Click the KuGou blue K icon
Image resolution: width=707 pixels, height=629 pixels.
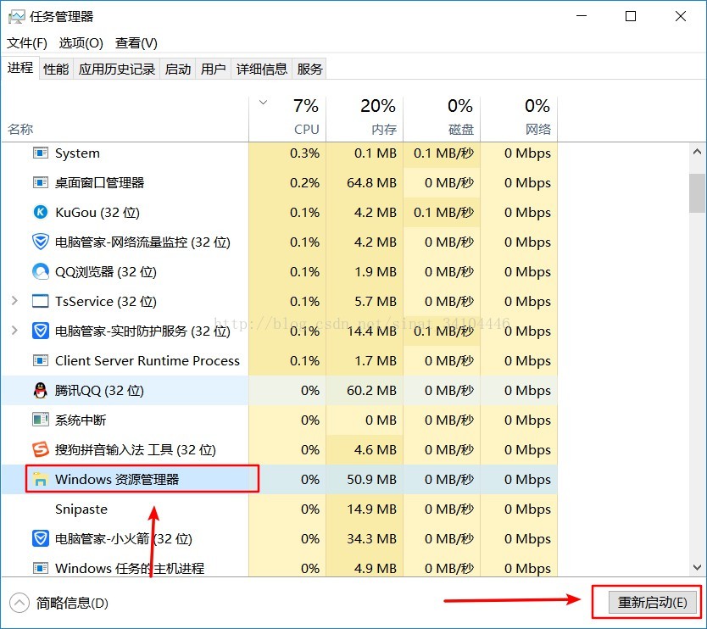point(41,212)
